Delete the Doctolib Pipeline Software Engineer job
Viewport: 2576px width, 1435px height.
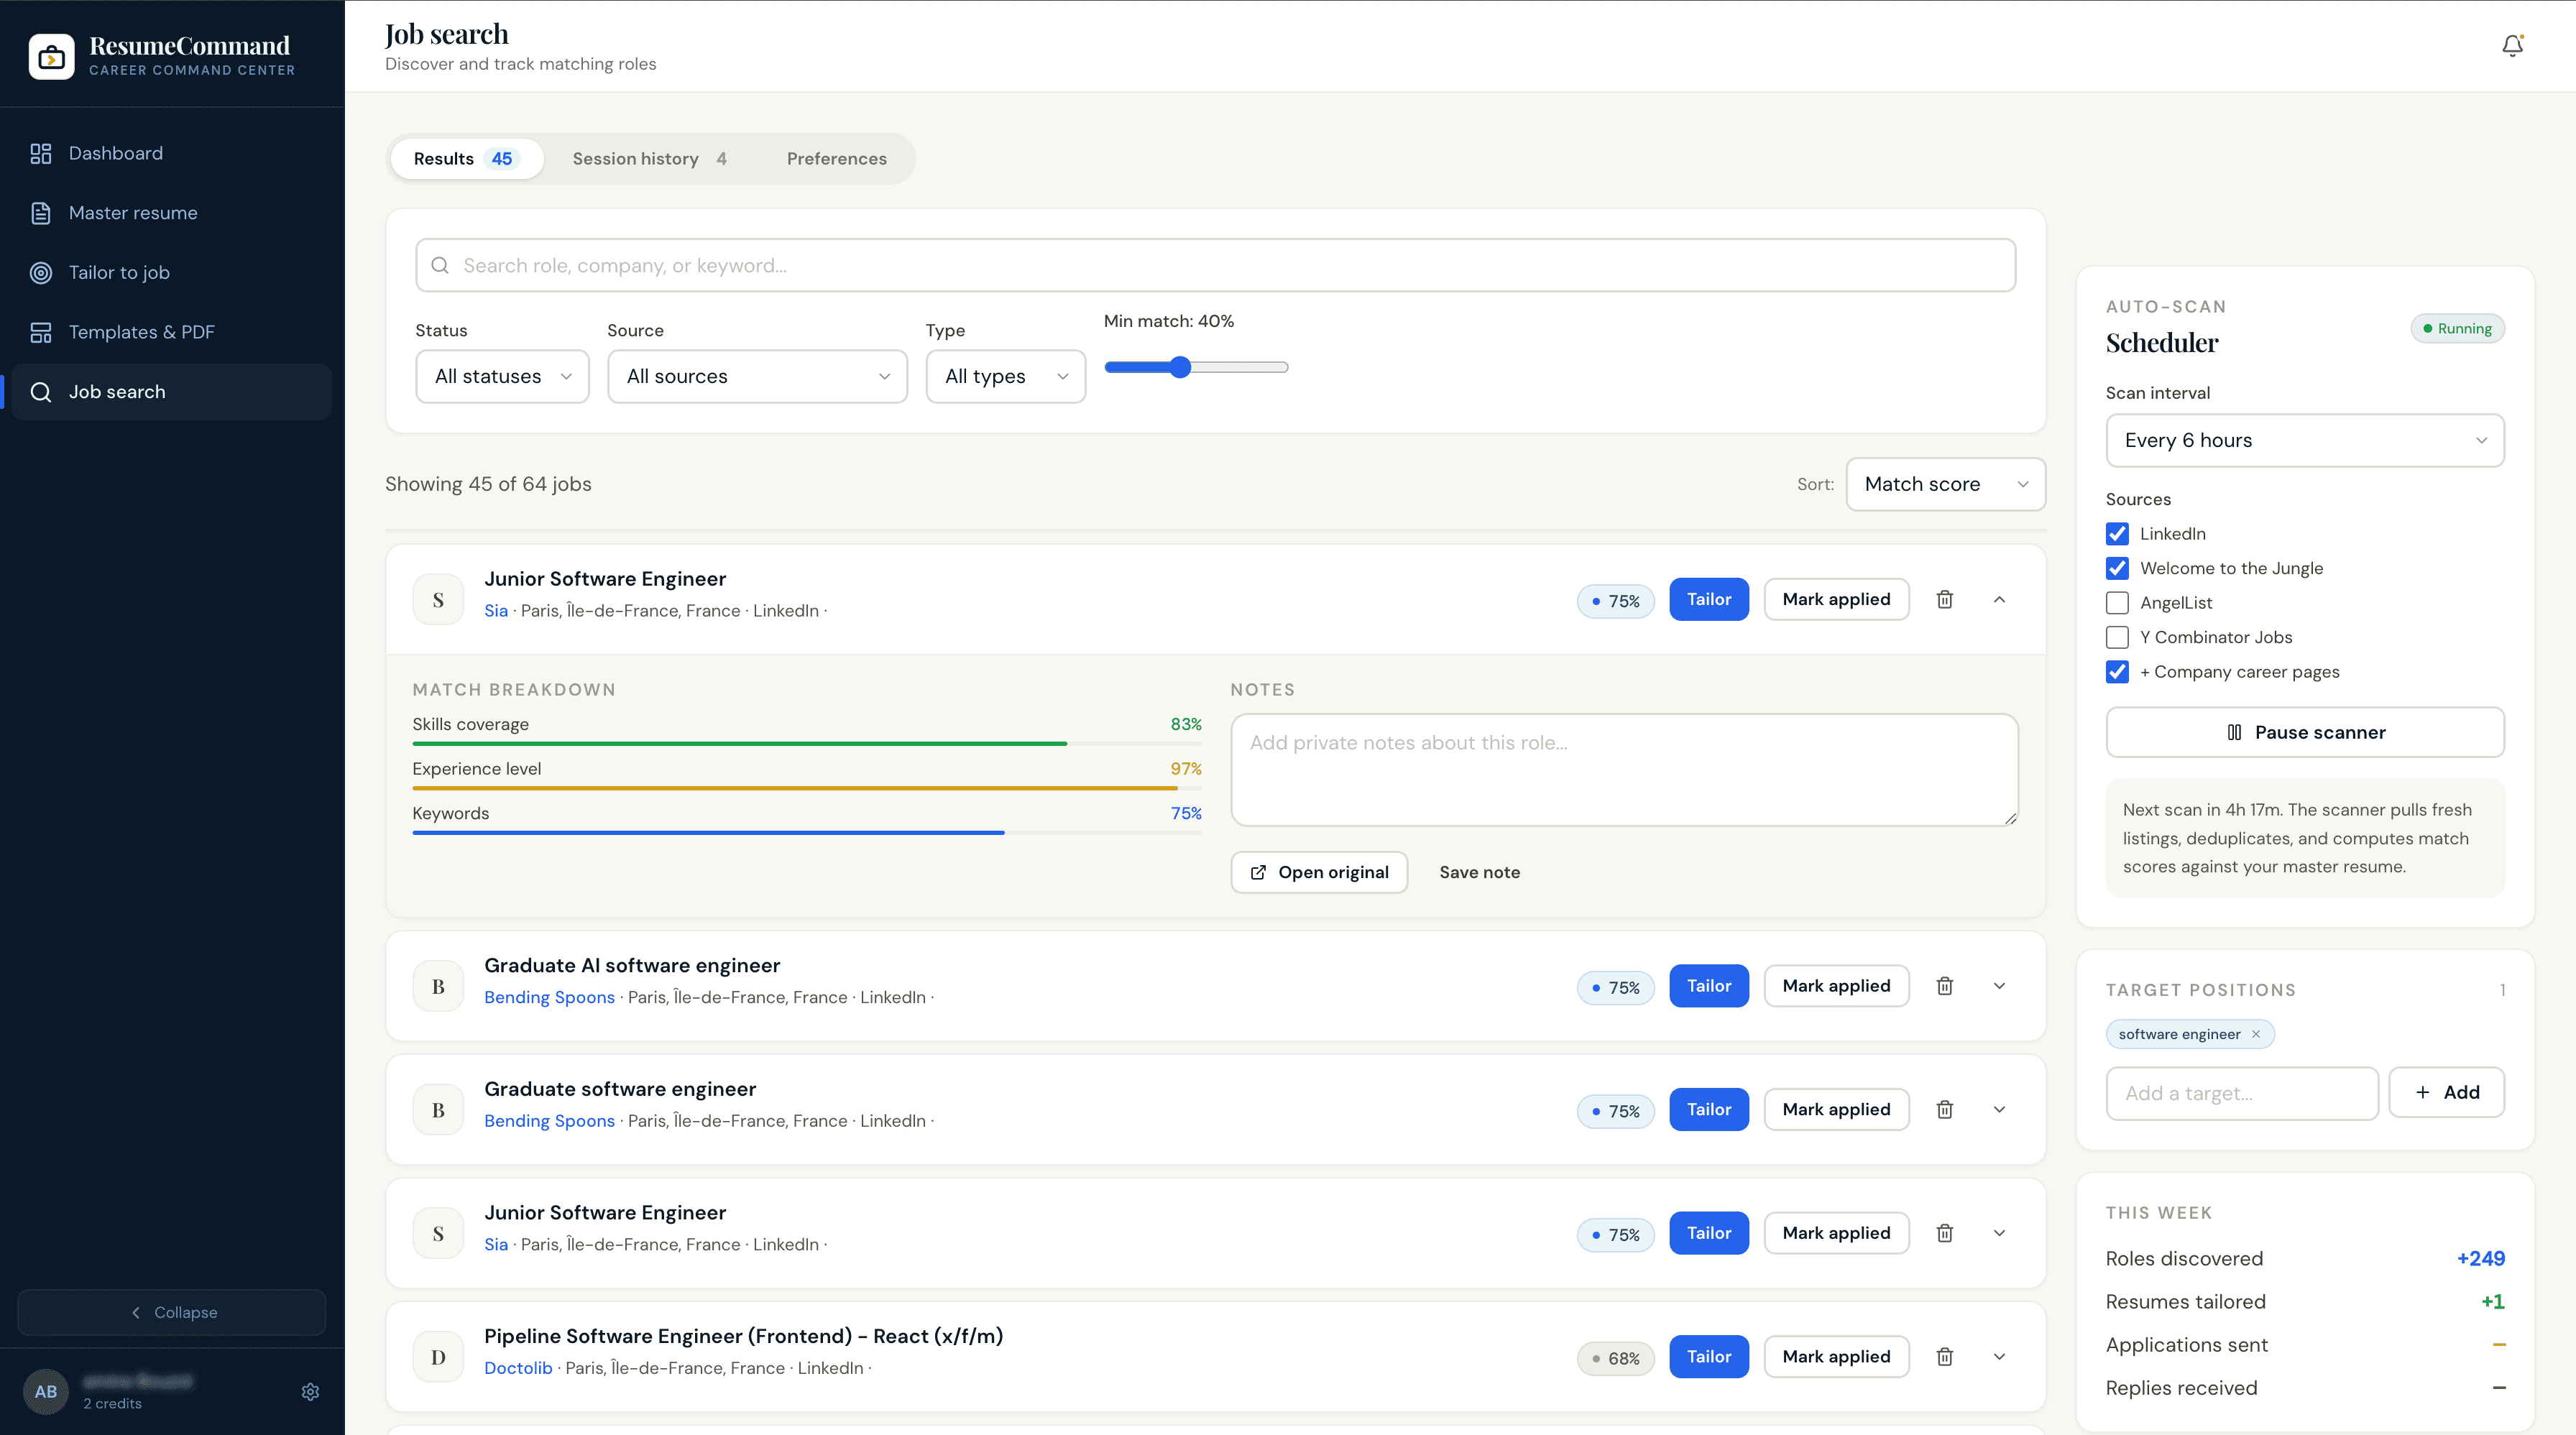pyautogui.click(x=1944, y=1356)
